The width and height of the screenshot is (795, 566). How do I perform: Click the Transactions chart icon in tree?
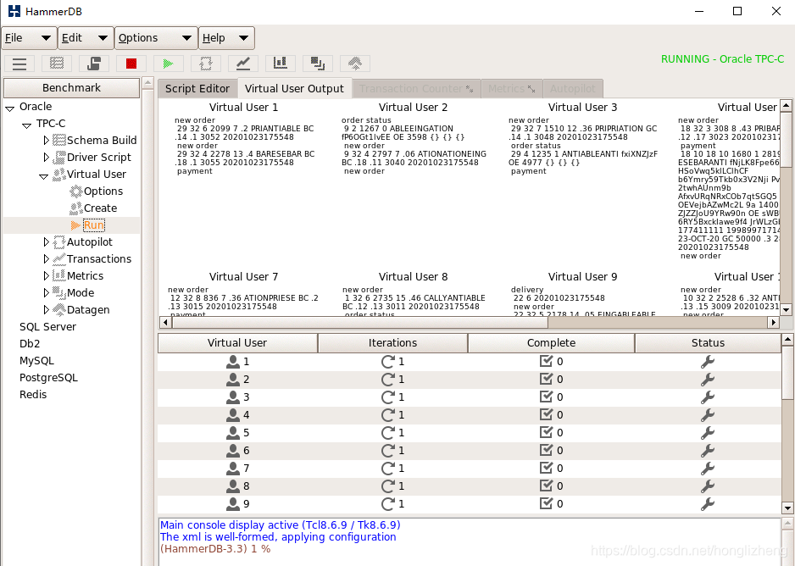click(59, 259)
